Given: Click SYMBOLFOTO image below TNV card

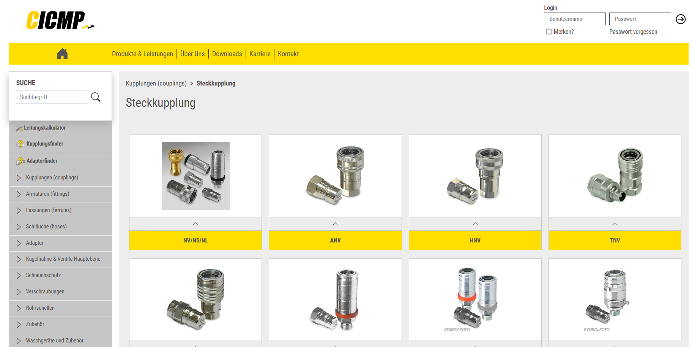Looking at the screenshot, I should pyautogui.click(x=615, y=299).
